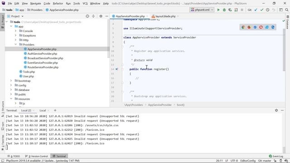Open in Opera browser icon
The width and height of the screenshot is (290, 163).
[x=261, y=27]
